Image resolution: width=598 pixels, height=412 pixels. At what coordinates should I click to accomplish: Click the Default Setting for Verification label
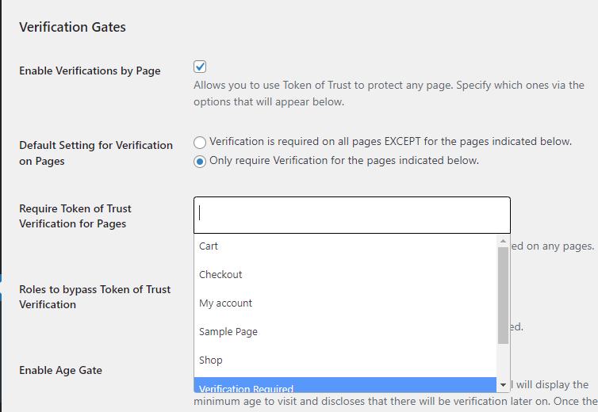(x=95, y=153)
